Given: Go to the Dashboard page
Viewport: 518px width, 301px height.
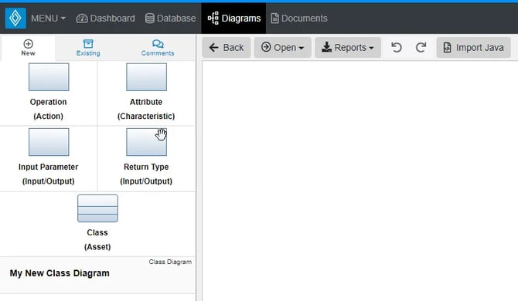Looking at the screenshot, I should click(105, 18).
